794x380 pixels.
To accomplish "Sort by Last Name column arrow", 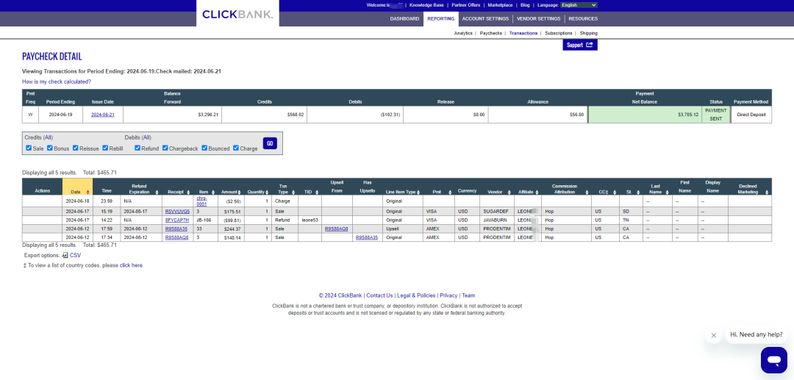I will [x=668, y=193].
